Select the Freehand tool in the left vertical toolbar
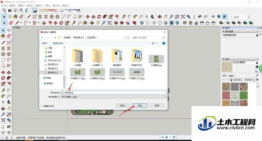 tap(9, 42)
